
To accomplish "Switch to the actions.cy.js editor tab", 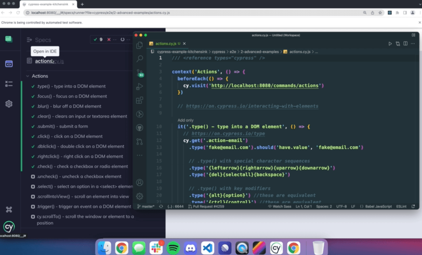I will 165,43.
